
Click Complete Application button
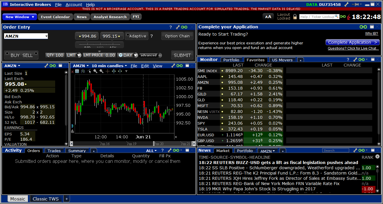[x=352, y=42]
